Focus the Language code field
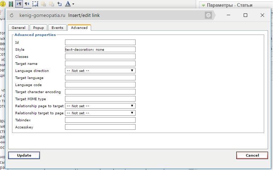 coord(100,85)
